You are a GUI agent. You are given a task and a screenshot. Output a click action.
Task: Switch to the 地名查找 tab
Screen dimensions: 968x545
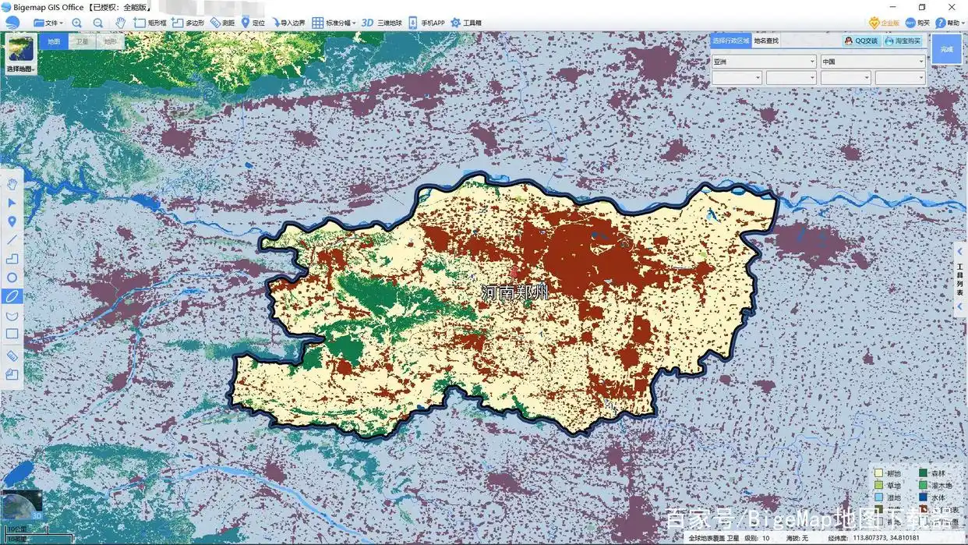tap(765, 41)
